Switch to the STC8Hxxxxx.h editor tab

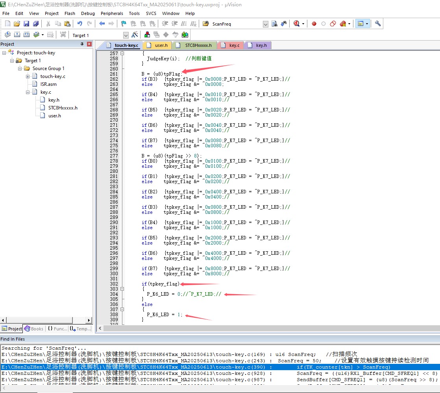195,45
